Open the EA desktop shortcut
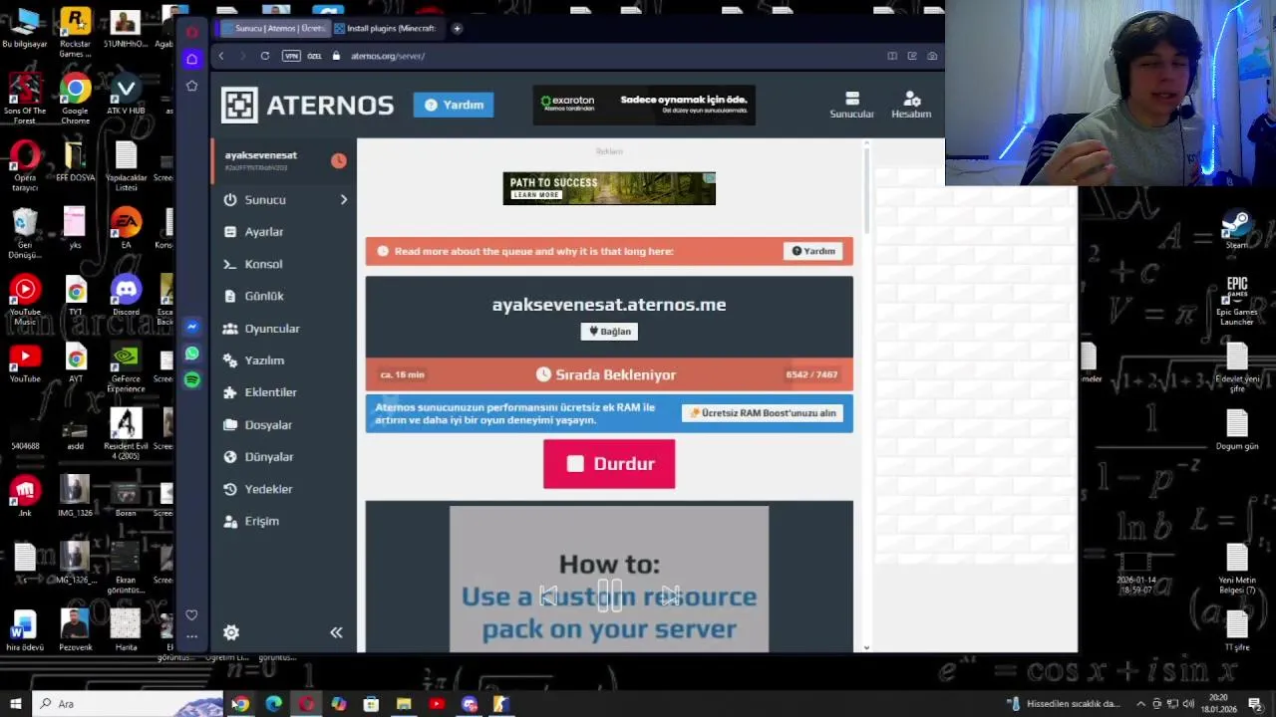1276x717 pixels. tap(126, 228)
